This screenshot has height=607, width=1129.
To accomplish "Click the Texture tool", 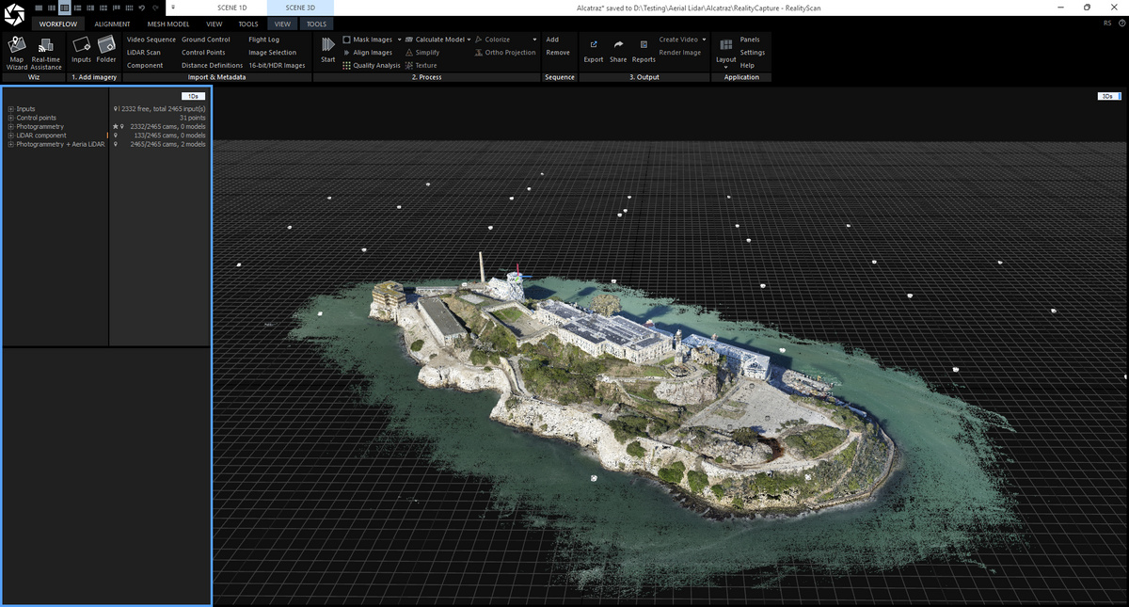I will pyautogui.click(x=421, y=66).
